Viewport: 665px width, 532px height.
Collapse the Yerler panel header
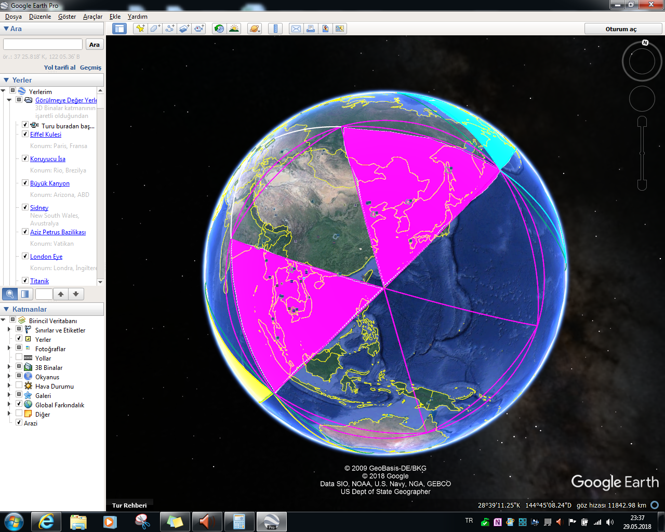tap(6, 80)
